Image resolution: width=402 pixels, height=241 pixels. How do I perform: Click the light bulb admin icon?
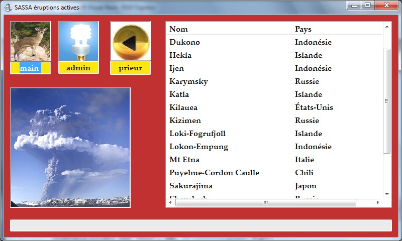[78, 41]
